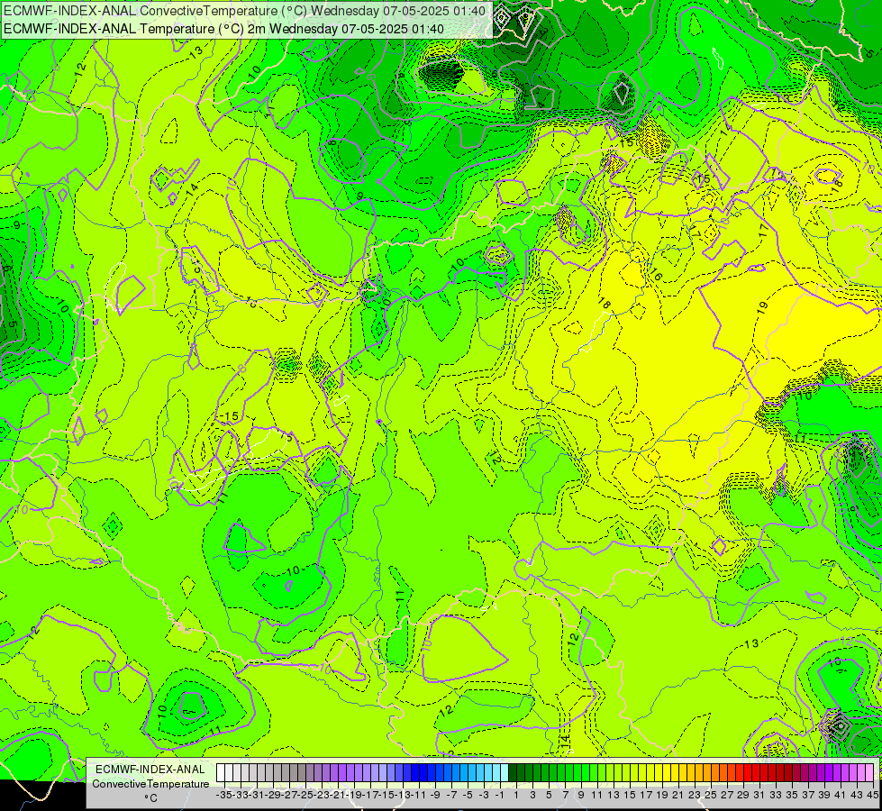882x811 pixels.
Task: Click the 16 contour label on map
Action: tap(656, 275)
